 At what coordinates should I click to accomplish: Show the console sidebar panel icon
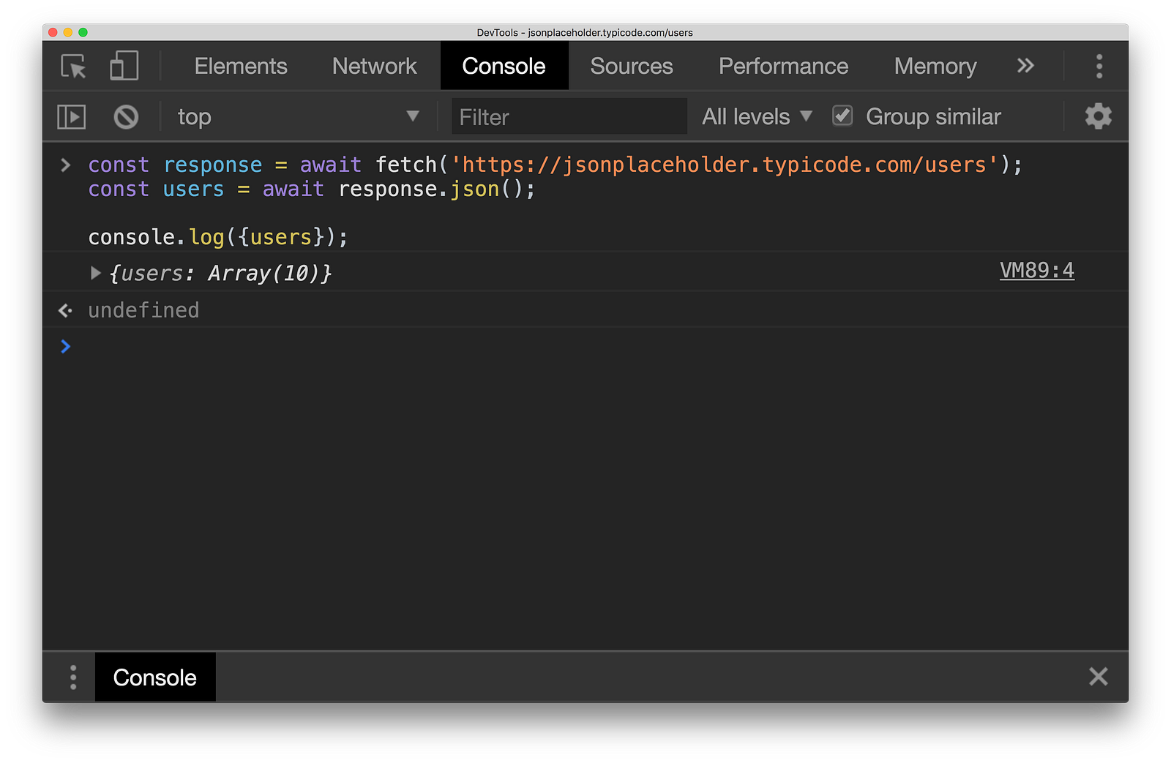point(72,117)
